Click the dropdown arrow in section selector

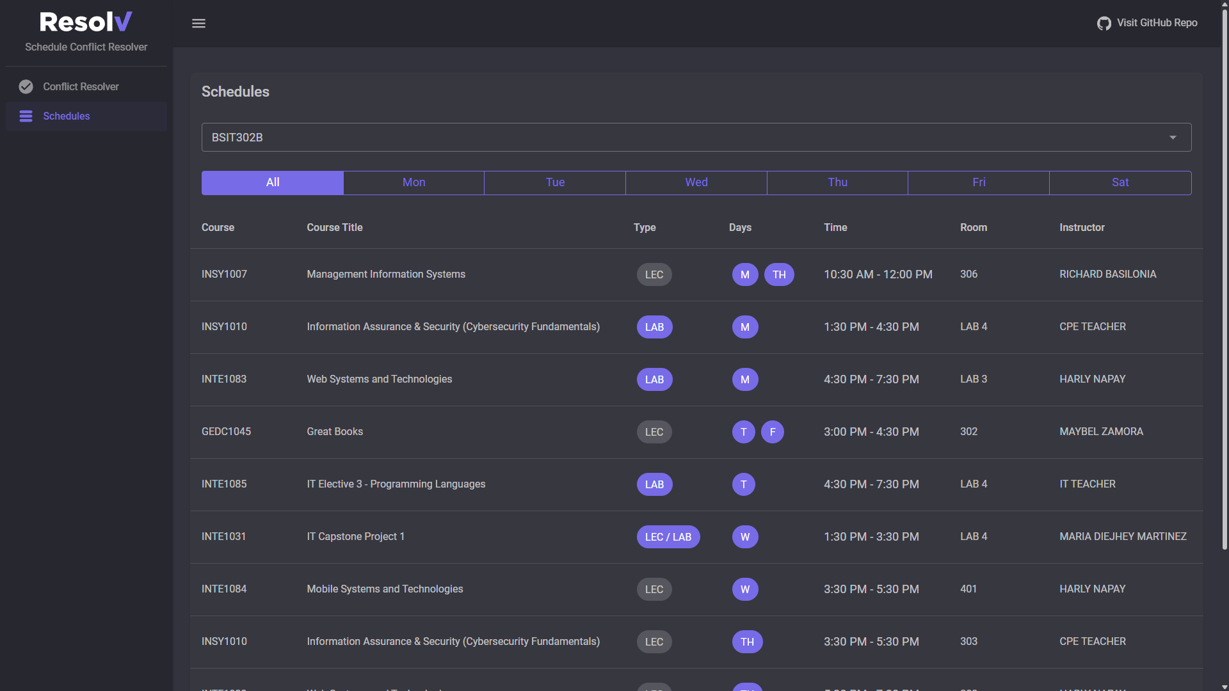click(1173, 138)
